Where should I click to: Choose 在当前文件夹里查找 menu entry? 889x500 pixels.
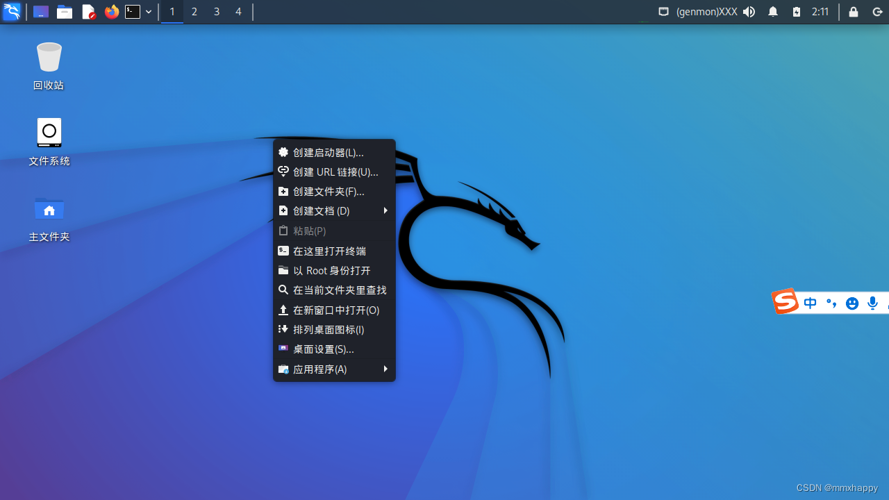click(334, 290)
